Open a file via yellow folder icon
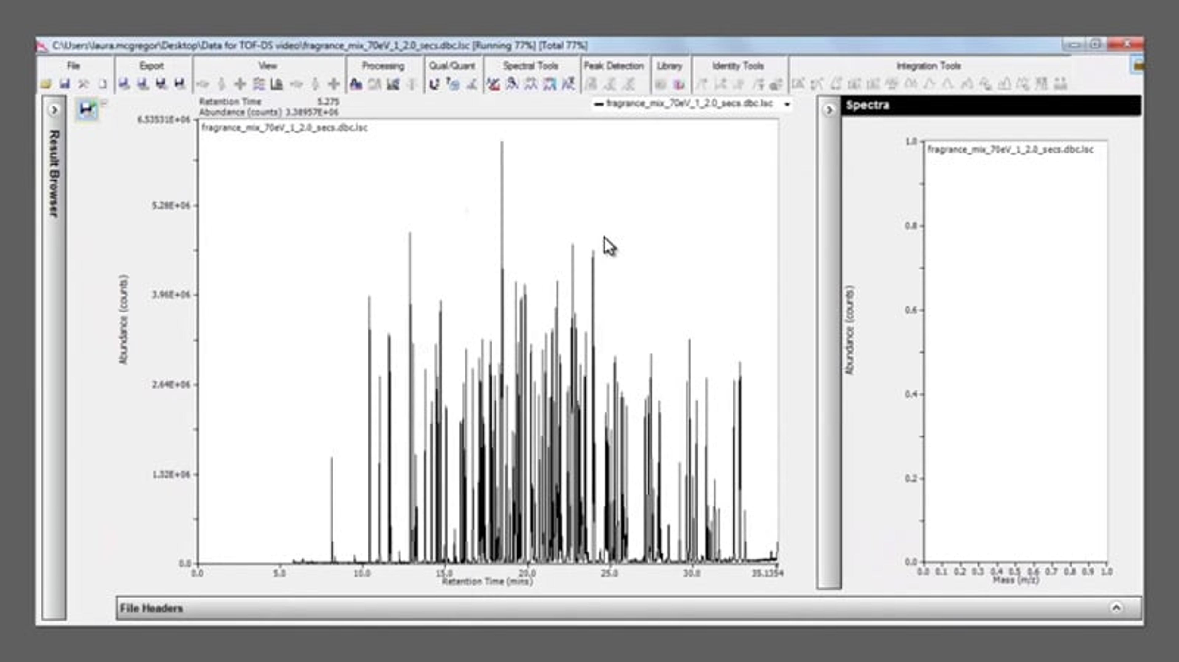Image resolution: width=1179 pixels, height=662 pixels. (46, 84)
